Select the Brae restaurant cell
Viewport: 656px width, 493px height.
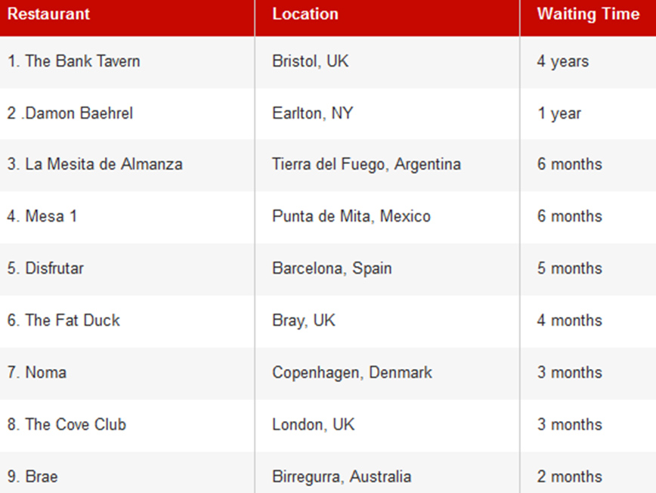coord(32,477)
